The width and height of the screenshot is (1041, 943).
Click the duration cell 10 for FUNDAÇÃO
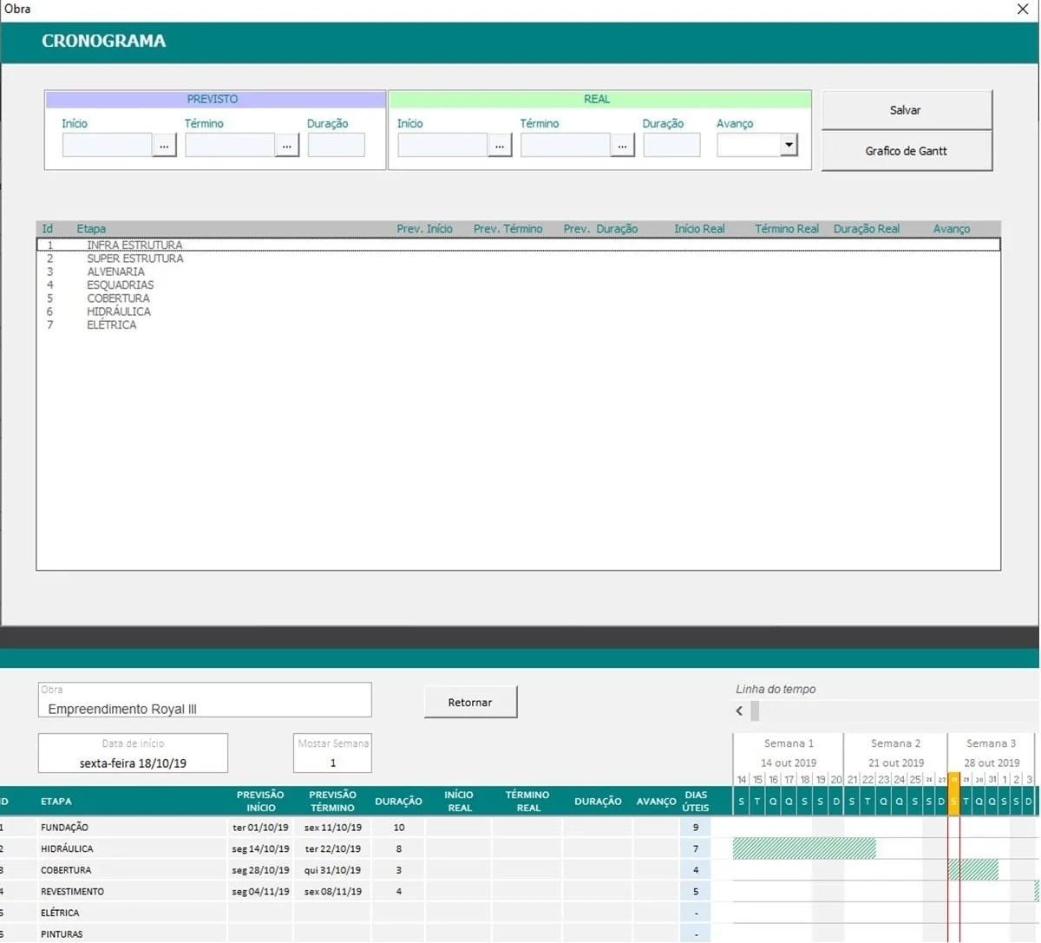click(x=398, y=828)
